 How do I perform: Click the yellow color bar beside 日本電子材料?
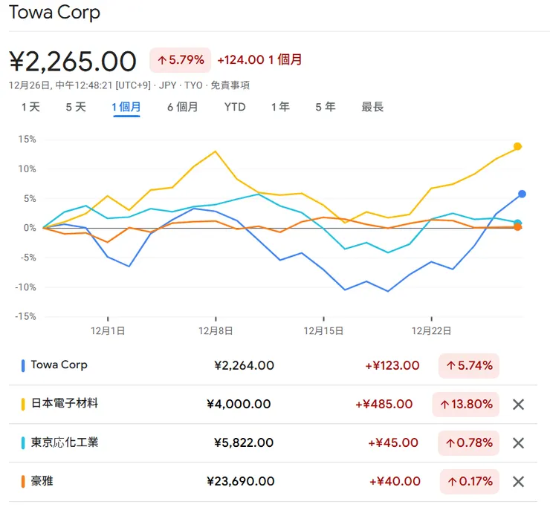(x=23, y=405)
